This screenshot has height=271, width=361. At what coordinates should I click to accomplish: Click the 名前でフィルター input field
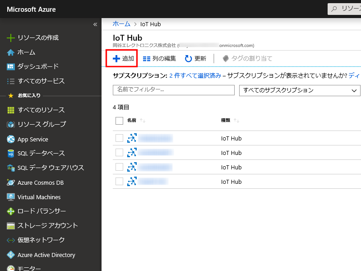(x=173, y=90)
